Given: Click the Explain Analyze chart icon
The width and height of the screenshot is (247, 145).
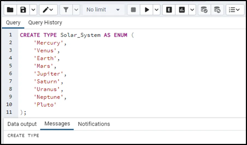Looking at the screenshot, I should point(182,10).
